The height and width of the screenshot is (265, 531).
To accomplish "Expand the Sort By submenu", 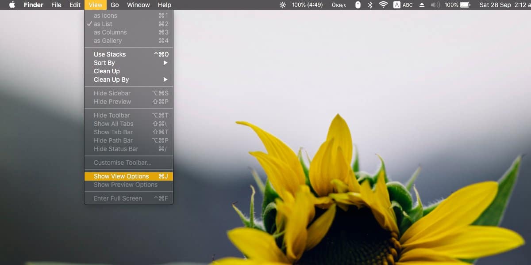I will coord(104,62).
